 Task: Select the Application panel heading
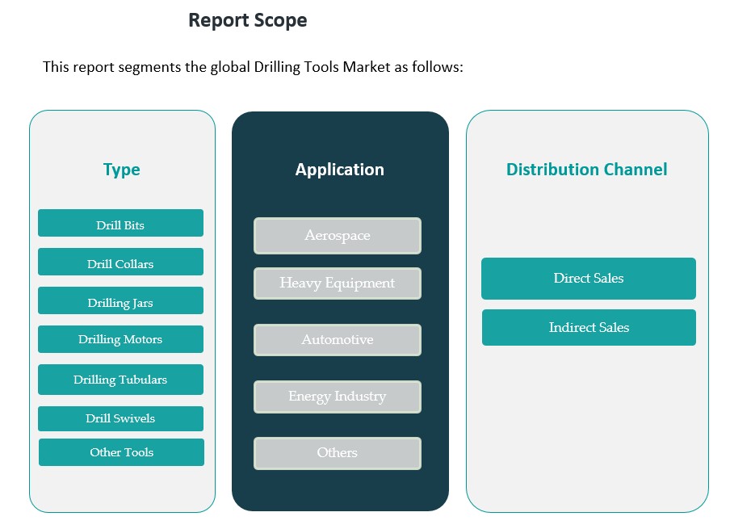[339, 170]
